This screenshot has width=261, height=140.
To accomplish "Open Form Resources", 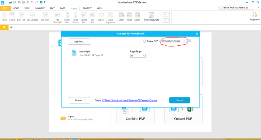I will 152,17.
